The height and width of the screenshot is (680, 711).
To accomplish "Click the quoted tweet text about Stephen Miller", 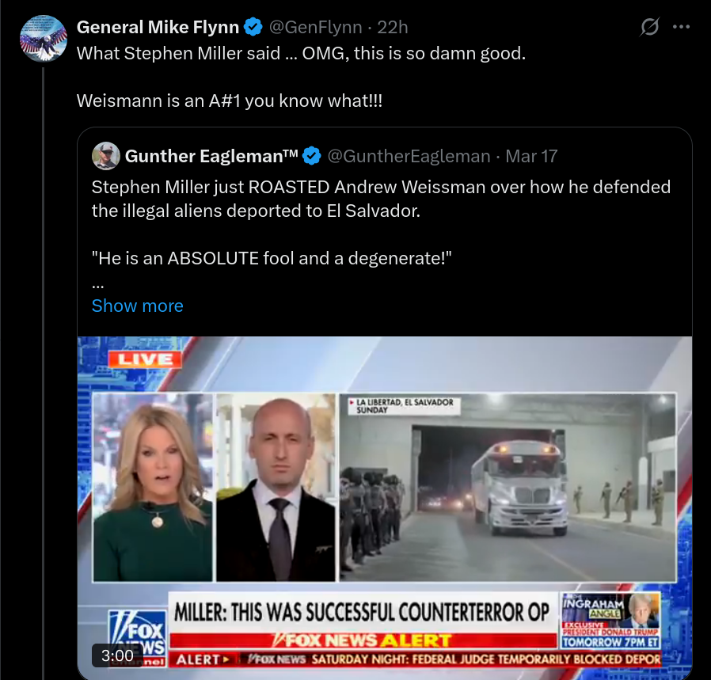I will coord(381,222).
